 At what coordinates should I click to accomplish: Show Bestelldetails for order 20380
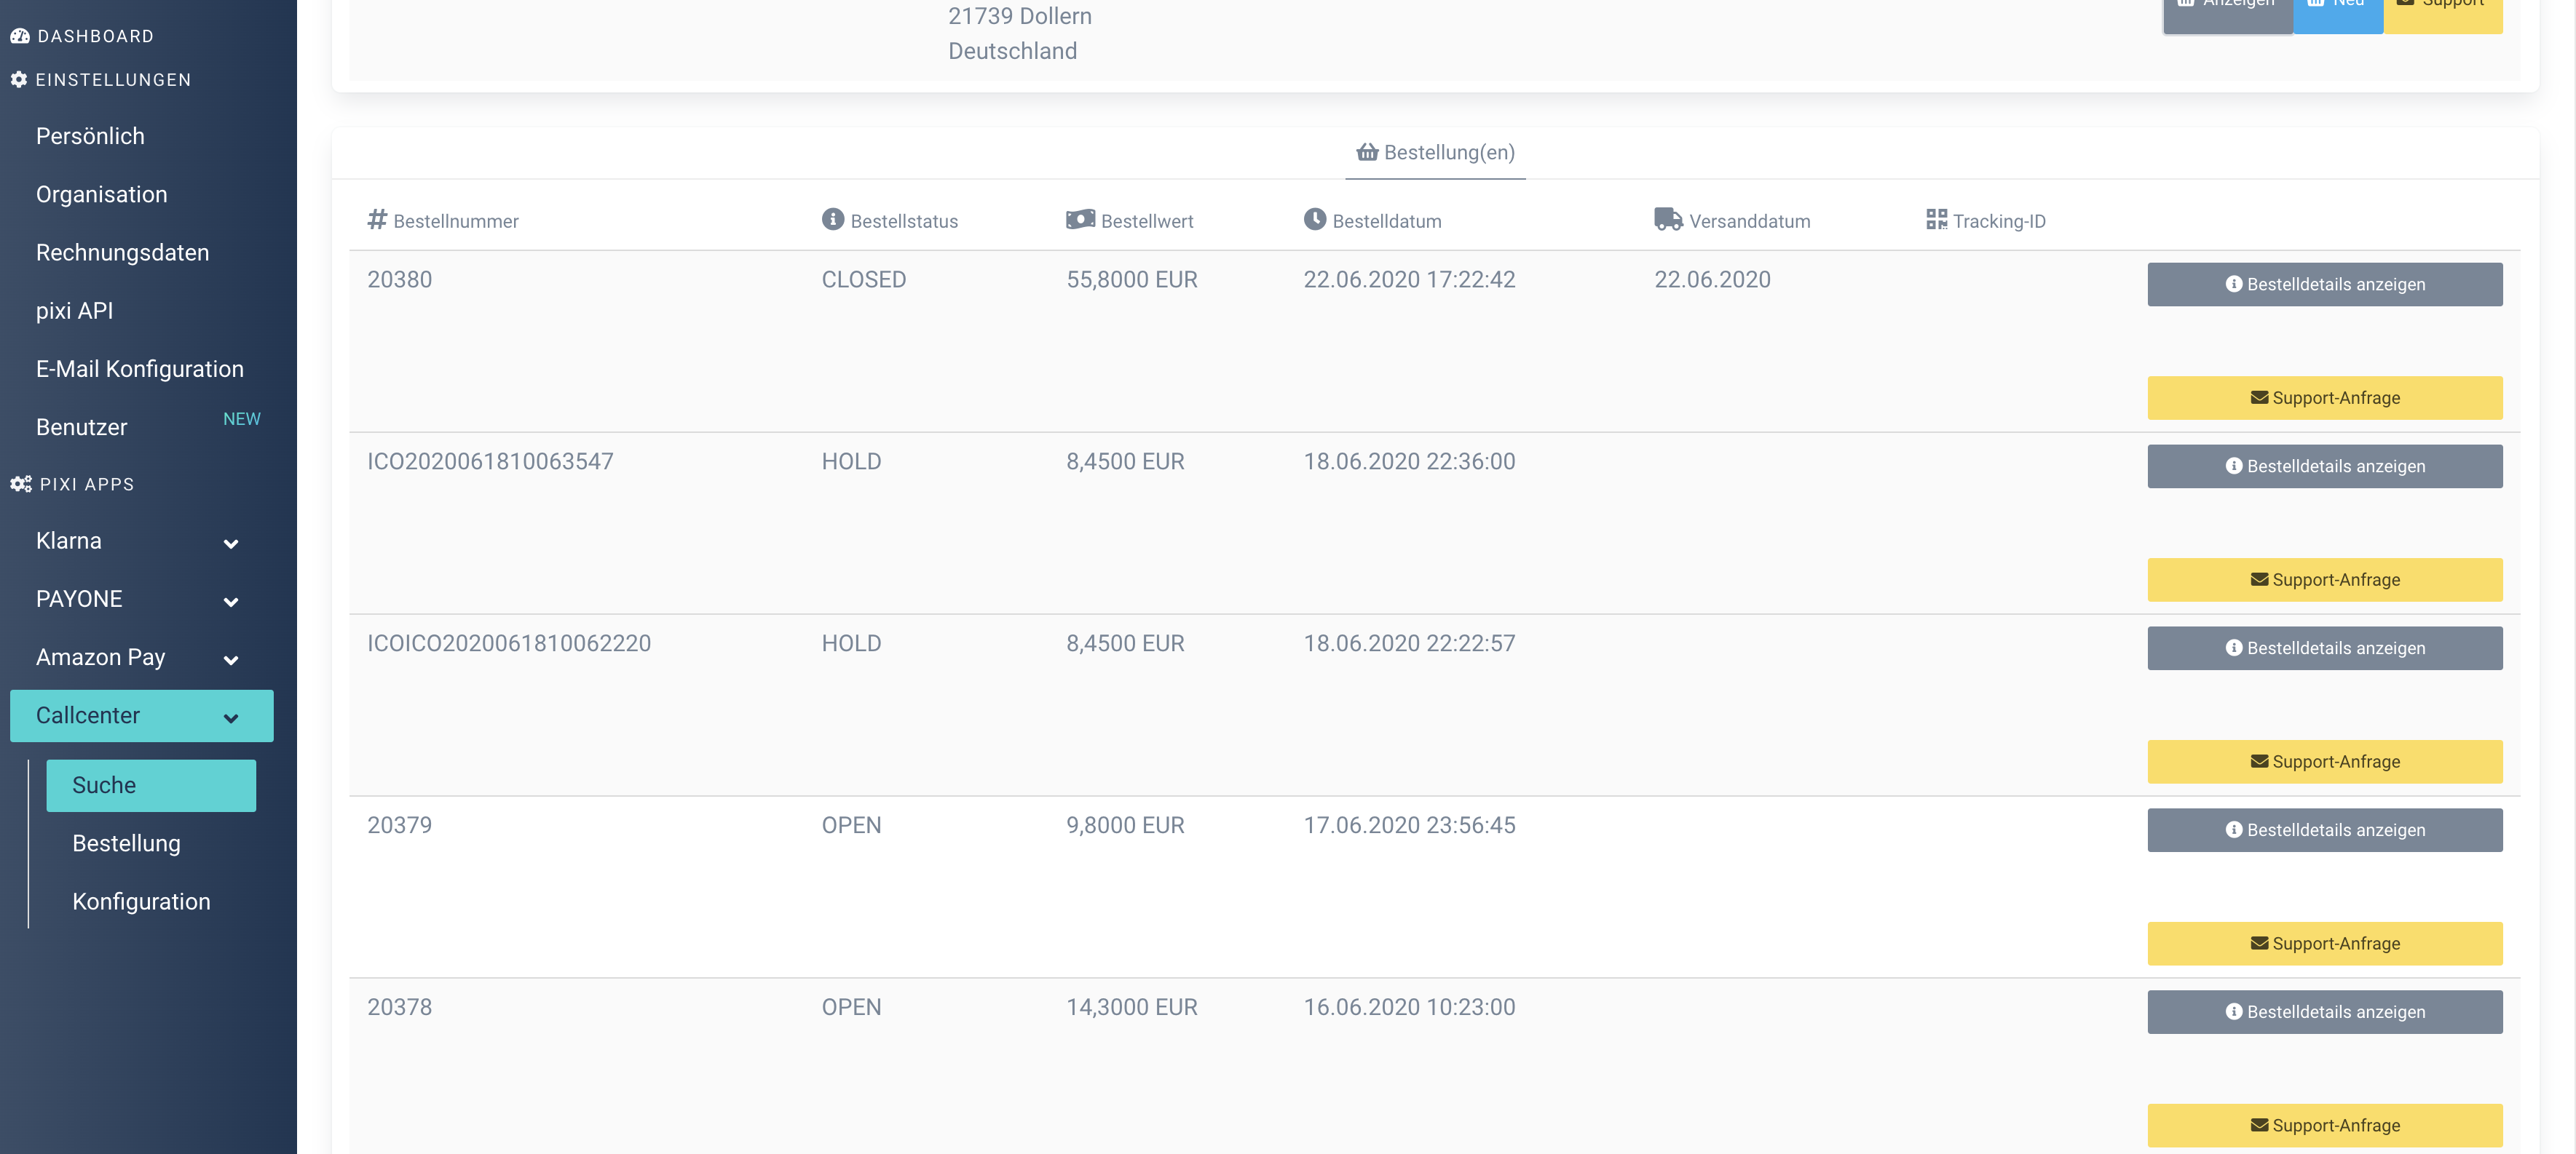click(2325, 284)
